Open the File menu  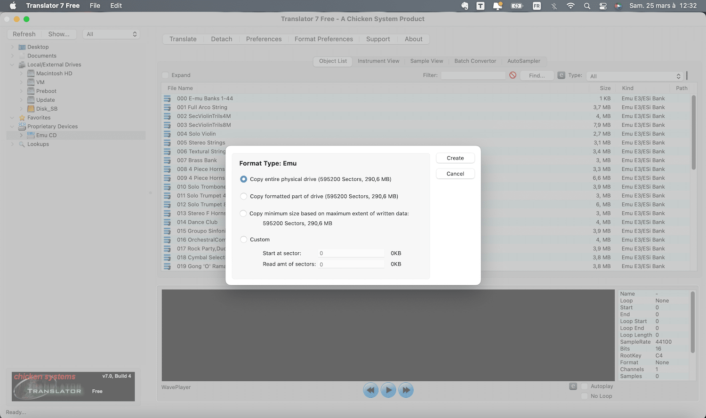[95, 6]
